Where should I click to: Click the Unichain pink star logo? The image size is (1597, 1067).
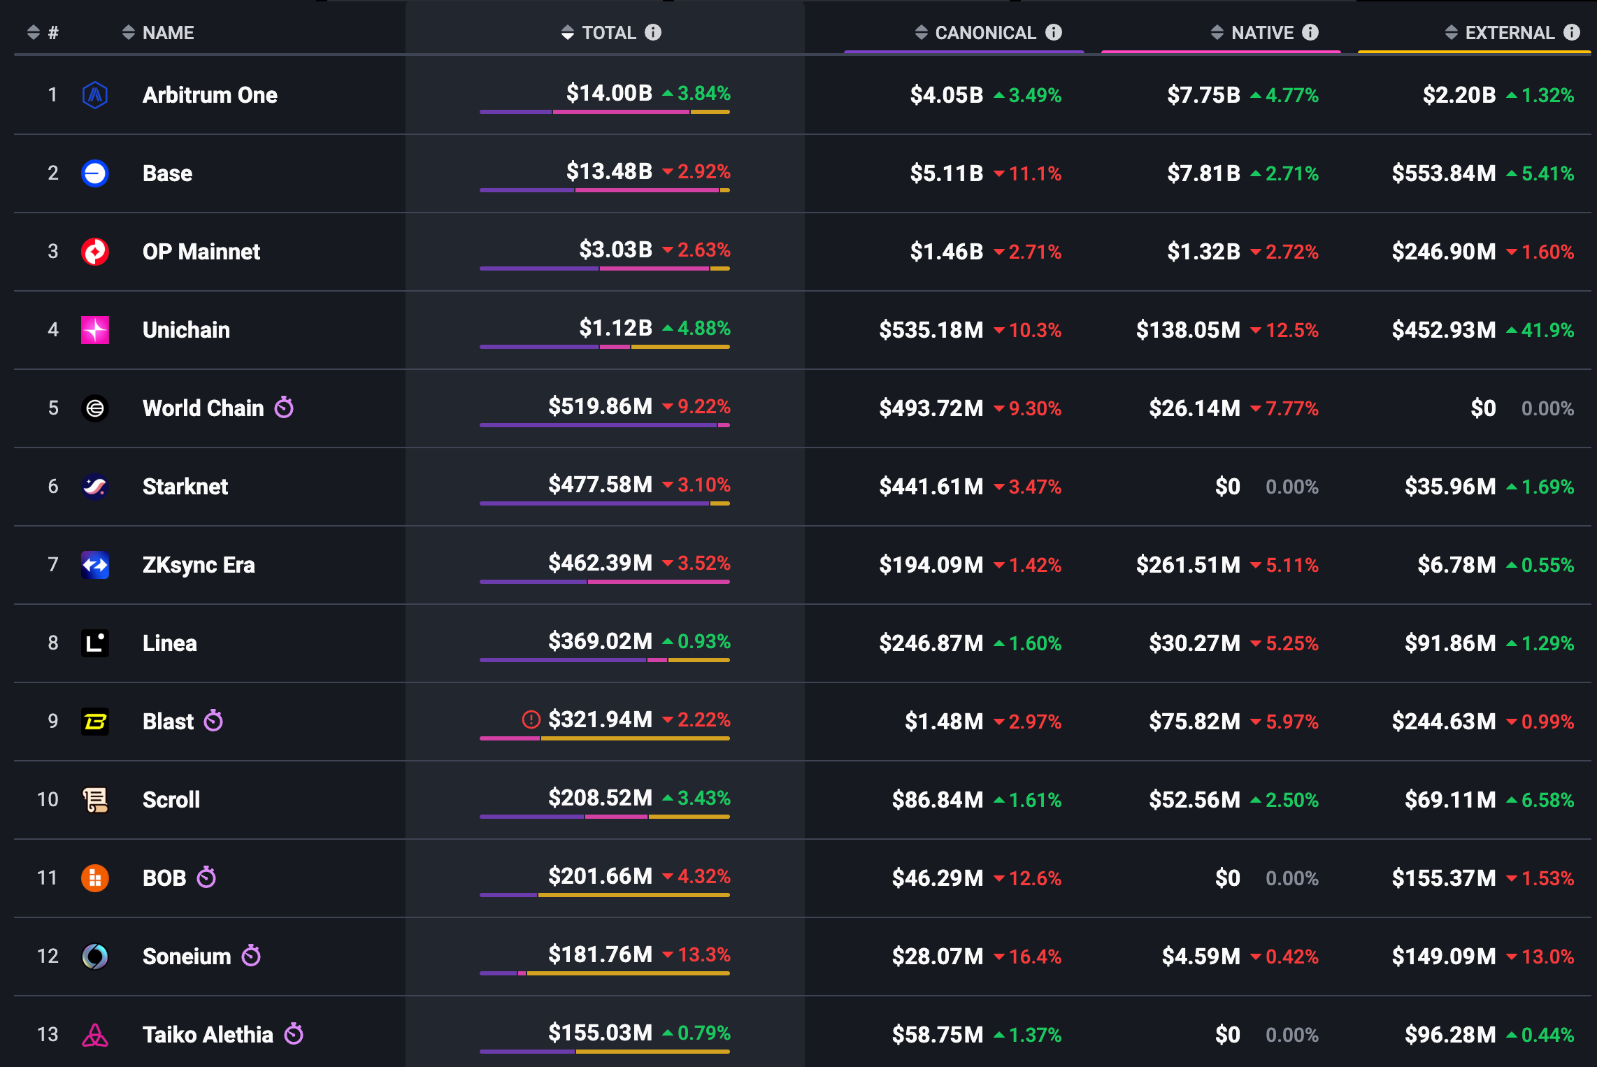click(95, 329)
